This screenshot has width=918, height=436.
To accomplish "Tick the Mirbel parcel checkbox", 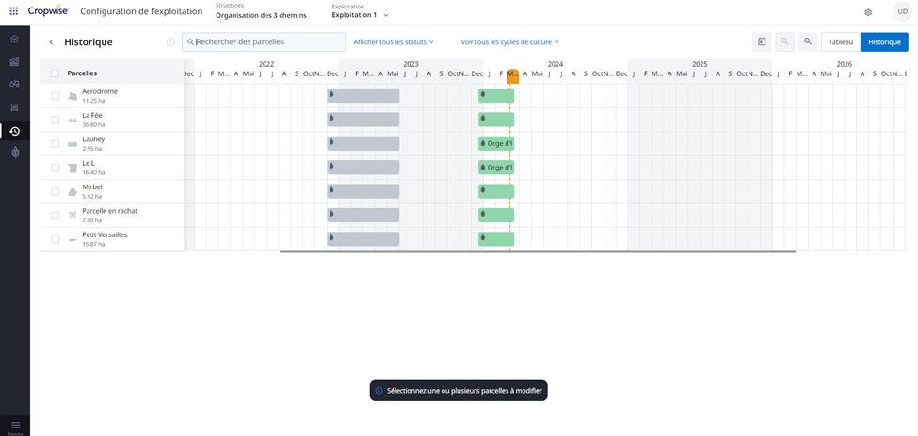I will tap(55, 192).
